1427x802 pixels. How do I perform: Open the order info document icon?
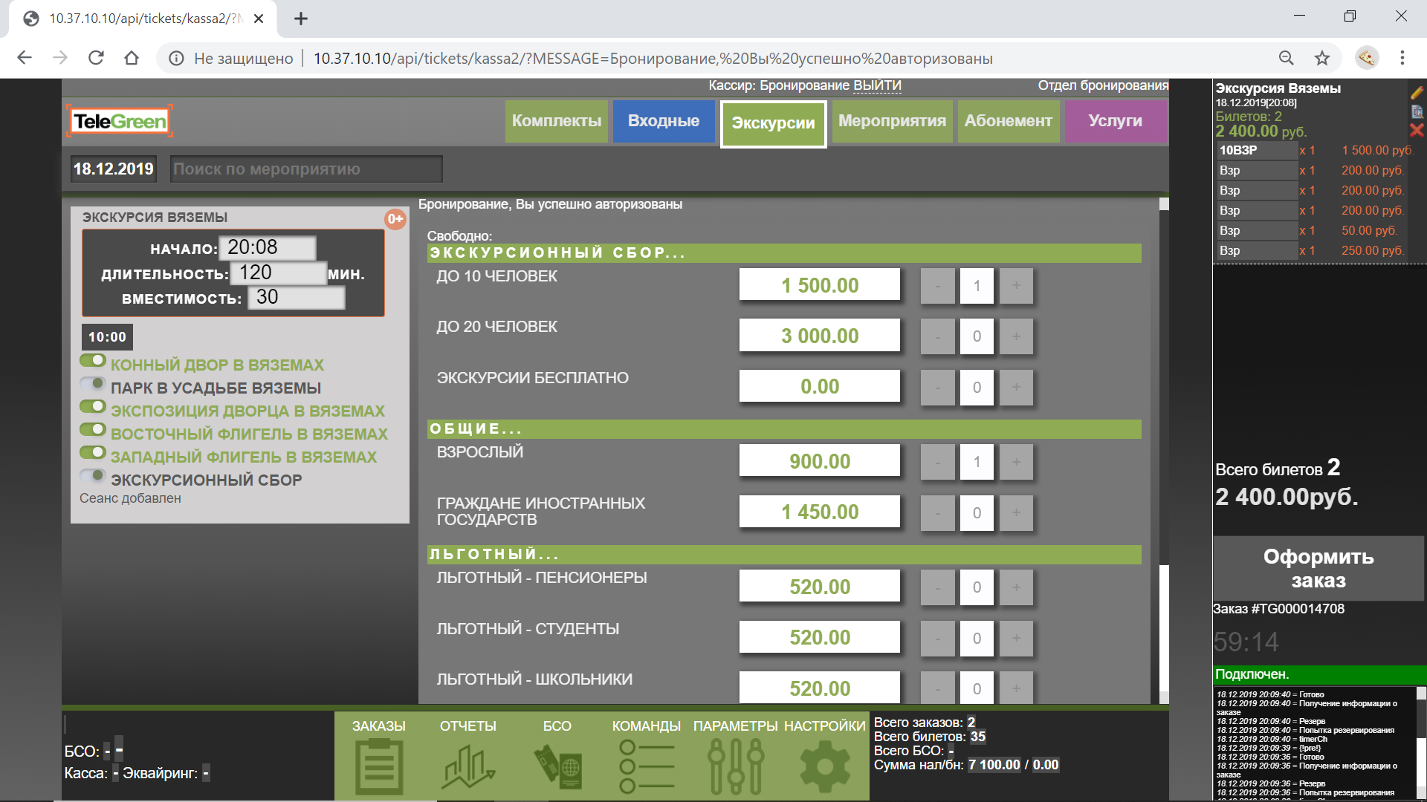[1417, 111]
